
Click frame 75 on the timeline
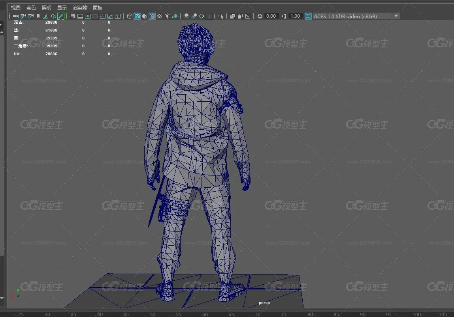(283, 314)
